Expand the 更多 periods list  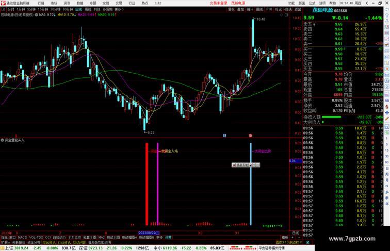[x=119, y=9]
